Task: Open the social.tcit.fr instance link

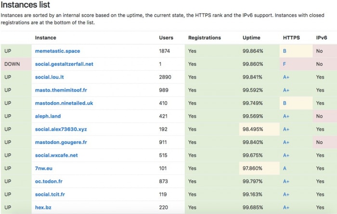Action: click(x=50, y=194)
